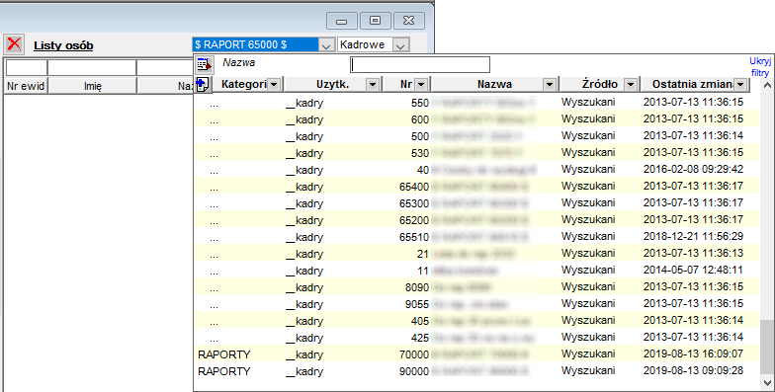Select the row with Nr 600
The height and width of the screenshot is (392, 775).
point(476,119)
